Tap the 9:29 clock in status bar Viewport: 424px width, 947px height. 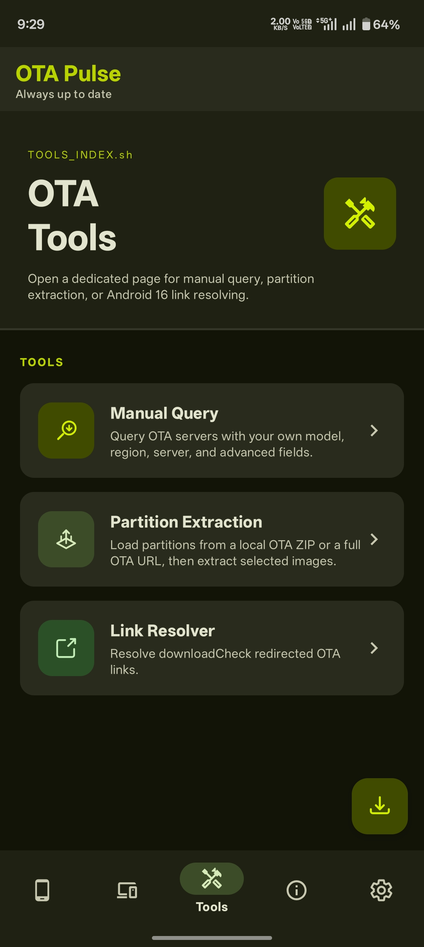click(31, 24)
